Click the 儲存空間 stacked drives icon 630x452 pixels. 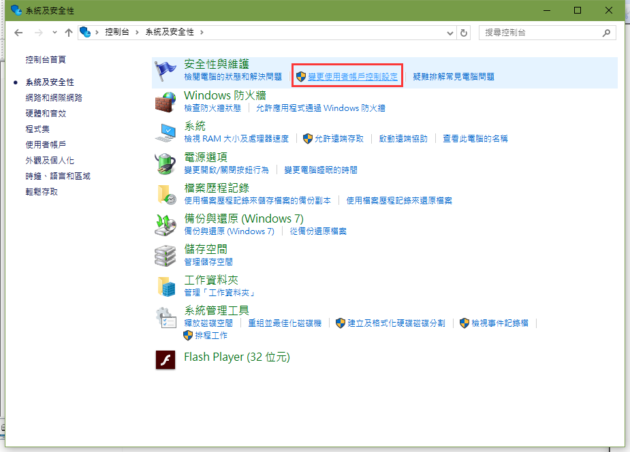click(166, 256)
